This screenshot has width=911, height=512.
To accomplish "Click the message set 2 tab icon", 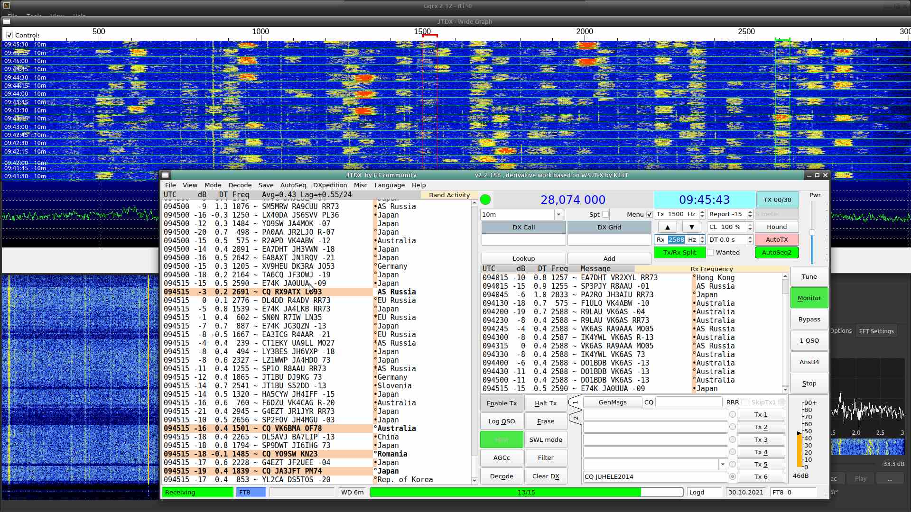I will pyautogui.click(x=575, y=418).
